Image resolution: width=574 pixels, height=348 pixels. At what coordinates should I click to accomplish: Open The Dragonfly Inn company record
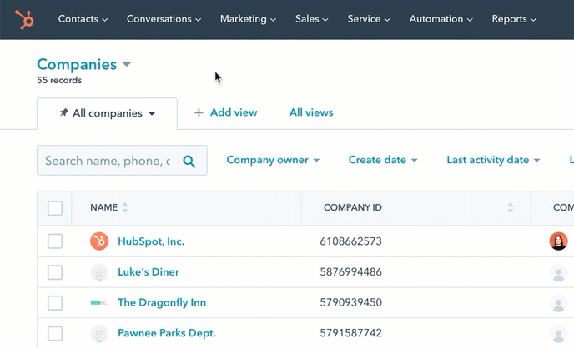coord(162,303)
